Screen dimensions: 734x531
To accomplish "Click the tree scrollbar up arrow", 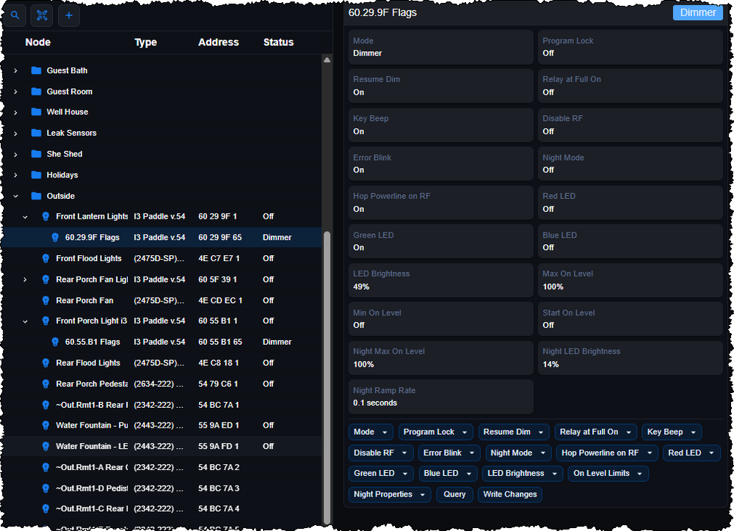I will pos(327,60).
